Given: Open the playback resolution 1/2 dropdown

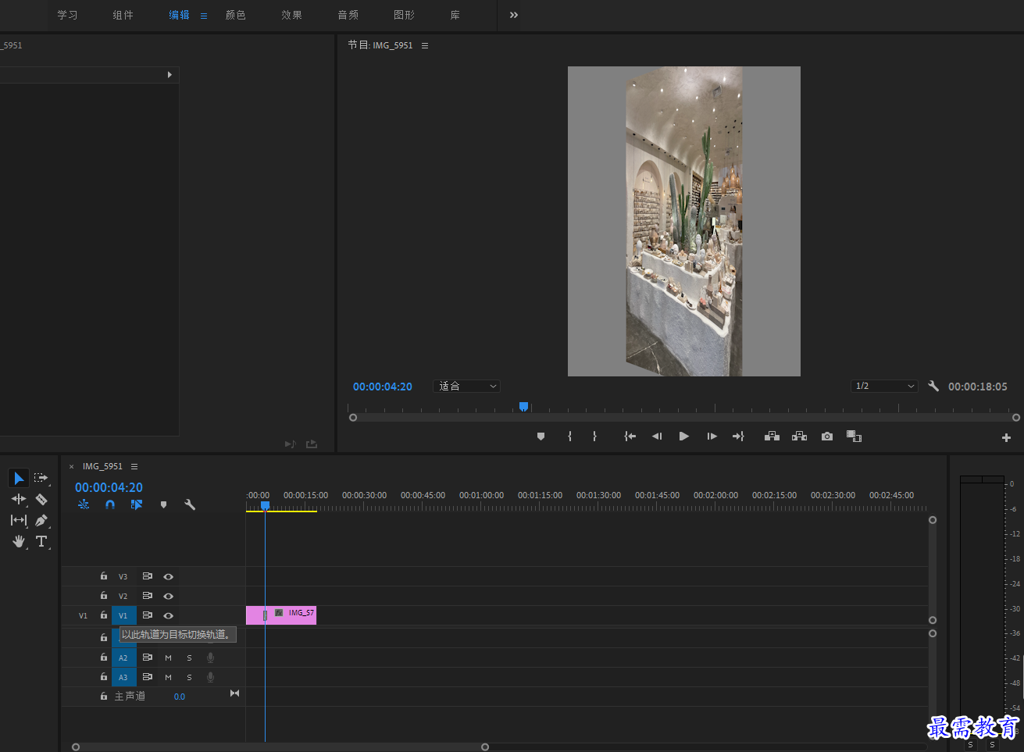Looking at the screenshot, I should [x=884, y=386].
